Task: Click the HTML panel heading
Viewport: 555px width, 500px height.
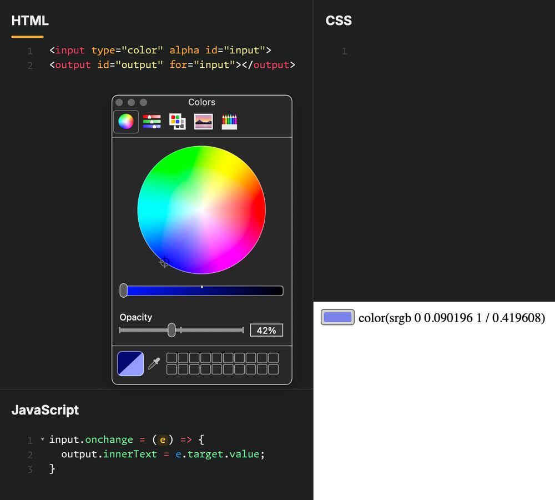Action: pos(29,21)
